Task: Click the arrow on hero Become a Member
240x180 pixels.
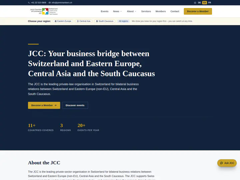Action: coord(56,105)
